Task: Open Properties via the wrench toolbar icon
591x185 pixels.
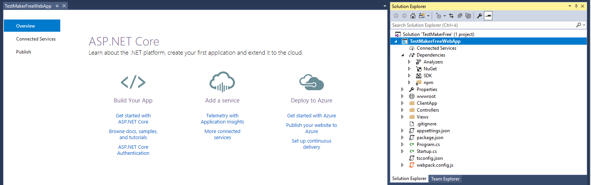Action: tap(480, 16)
